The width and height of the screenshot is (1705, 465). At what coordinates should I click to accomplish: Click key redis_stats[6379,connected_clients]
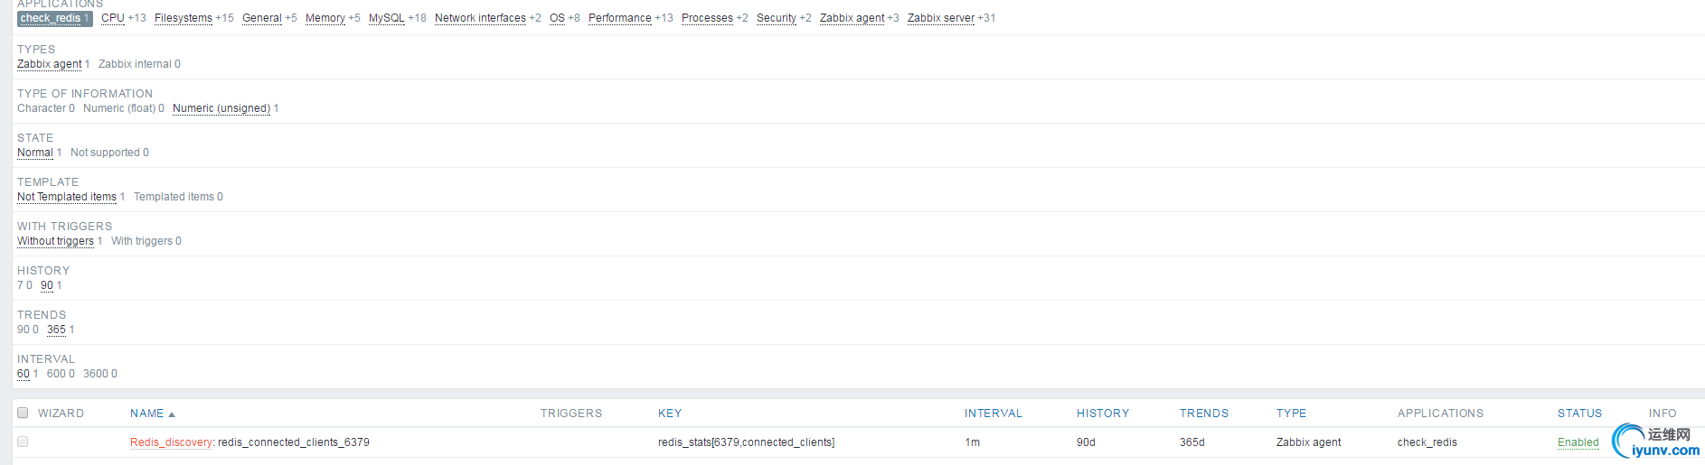(x=746, y=442)
